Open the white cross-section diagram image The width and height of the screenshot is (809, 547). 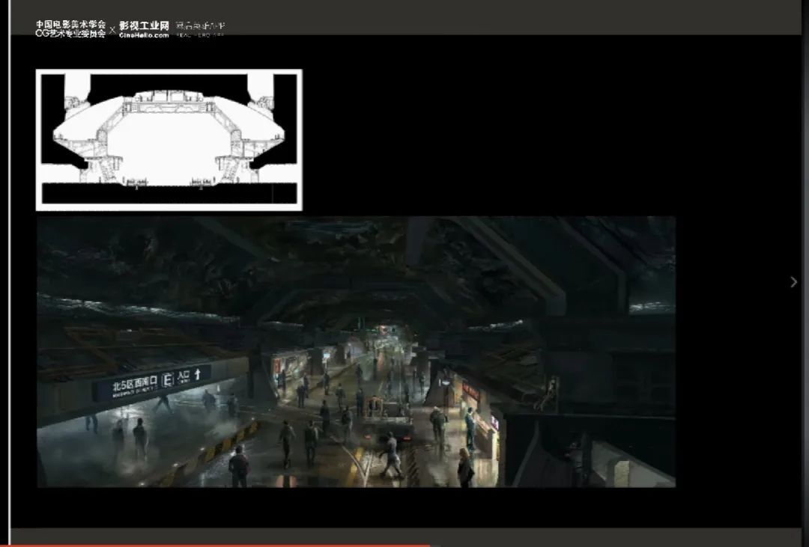(x=169, y=140)
